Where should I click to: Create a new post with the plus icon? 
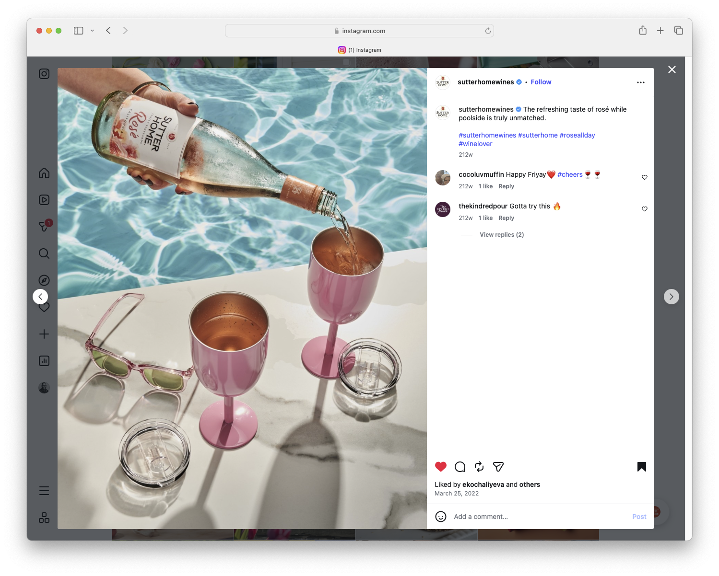44,334
